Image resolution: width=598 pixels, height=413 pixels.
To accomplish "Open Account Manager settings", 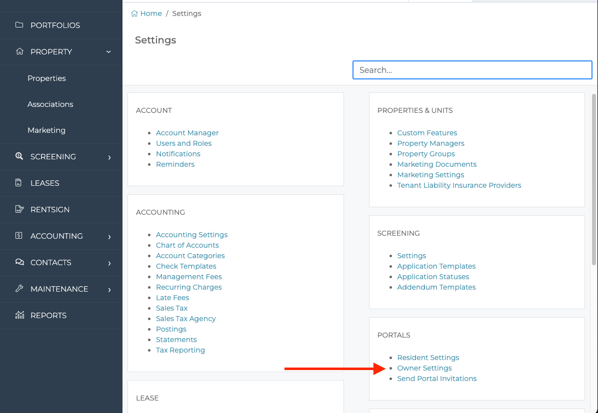I will (187, 133).
